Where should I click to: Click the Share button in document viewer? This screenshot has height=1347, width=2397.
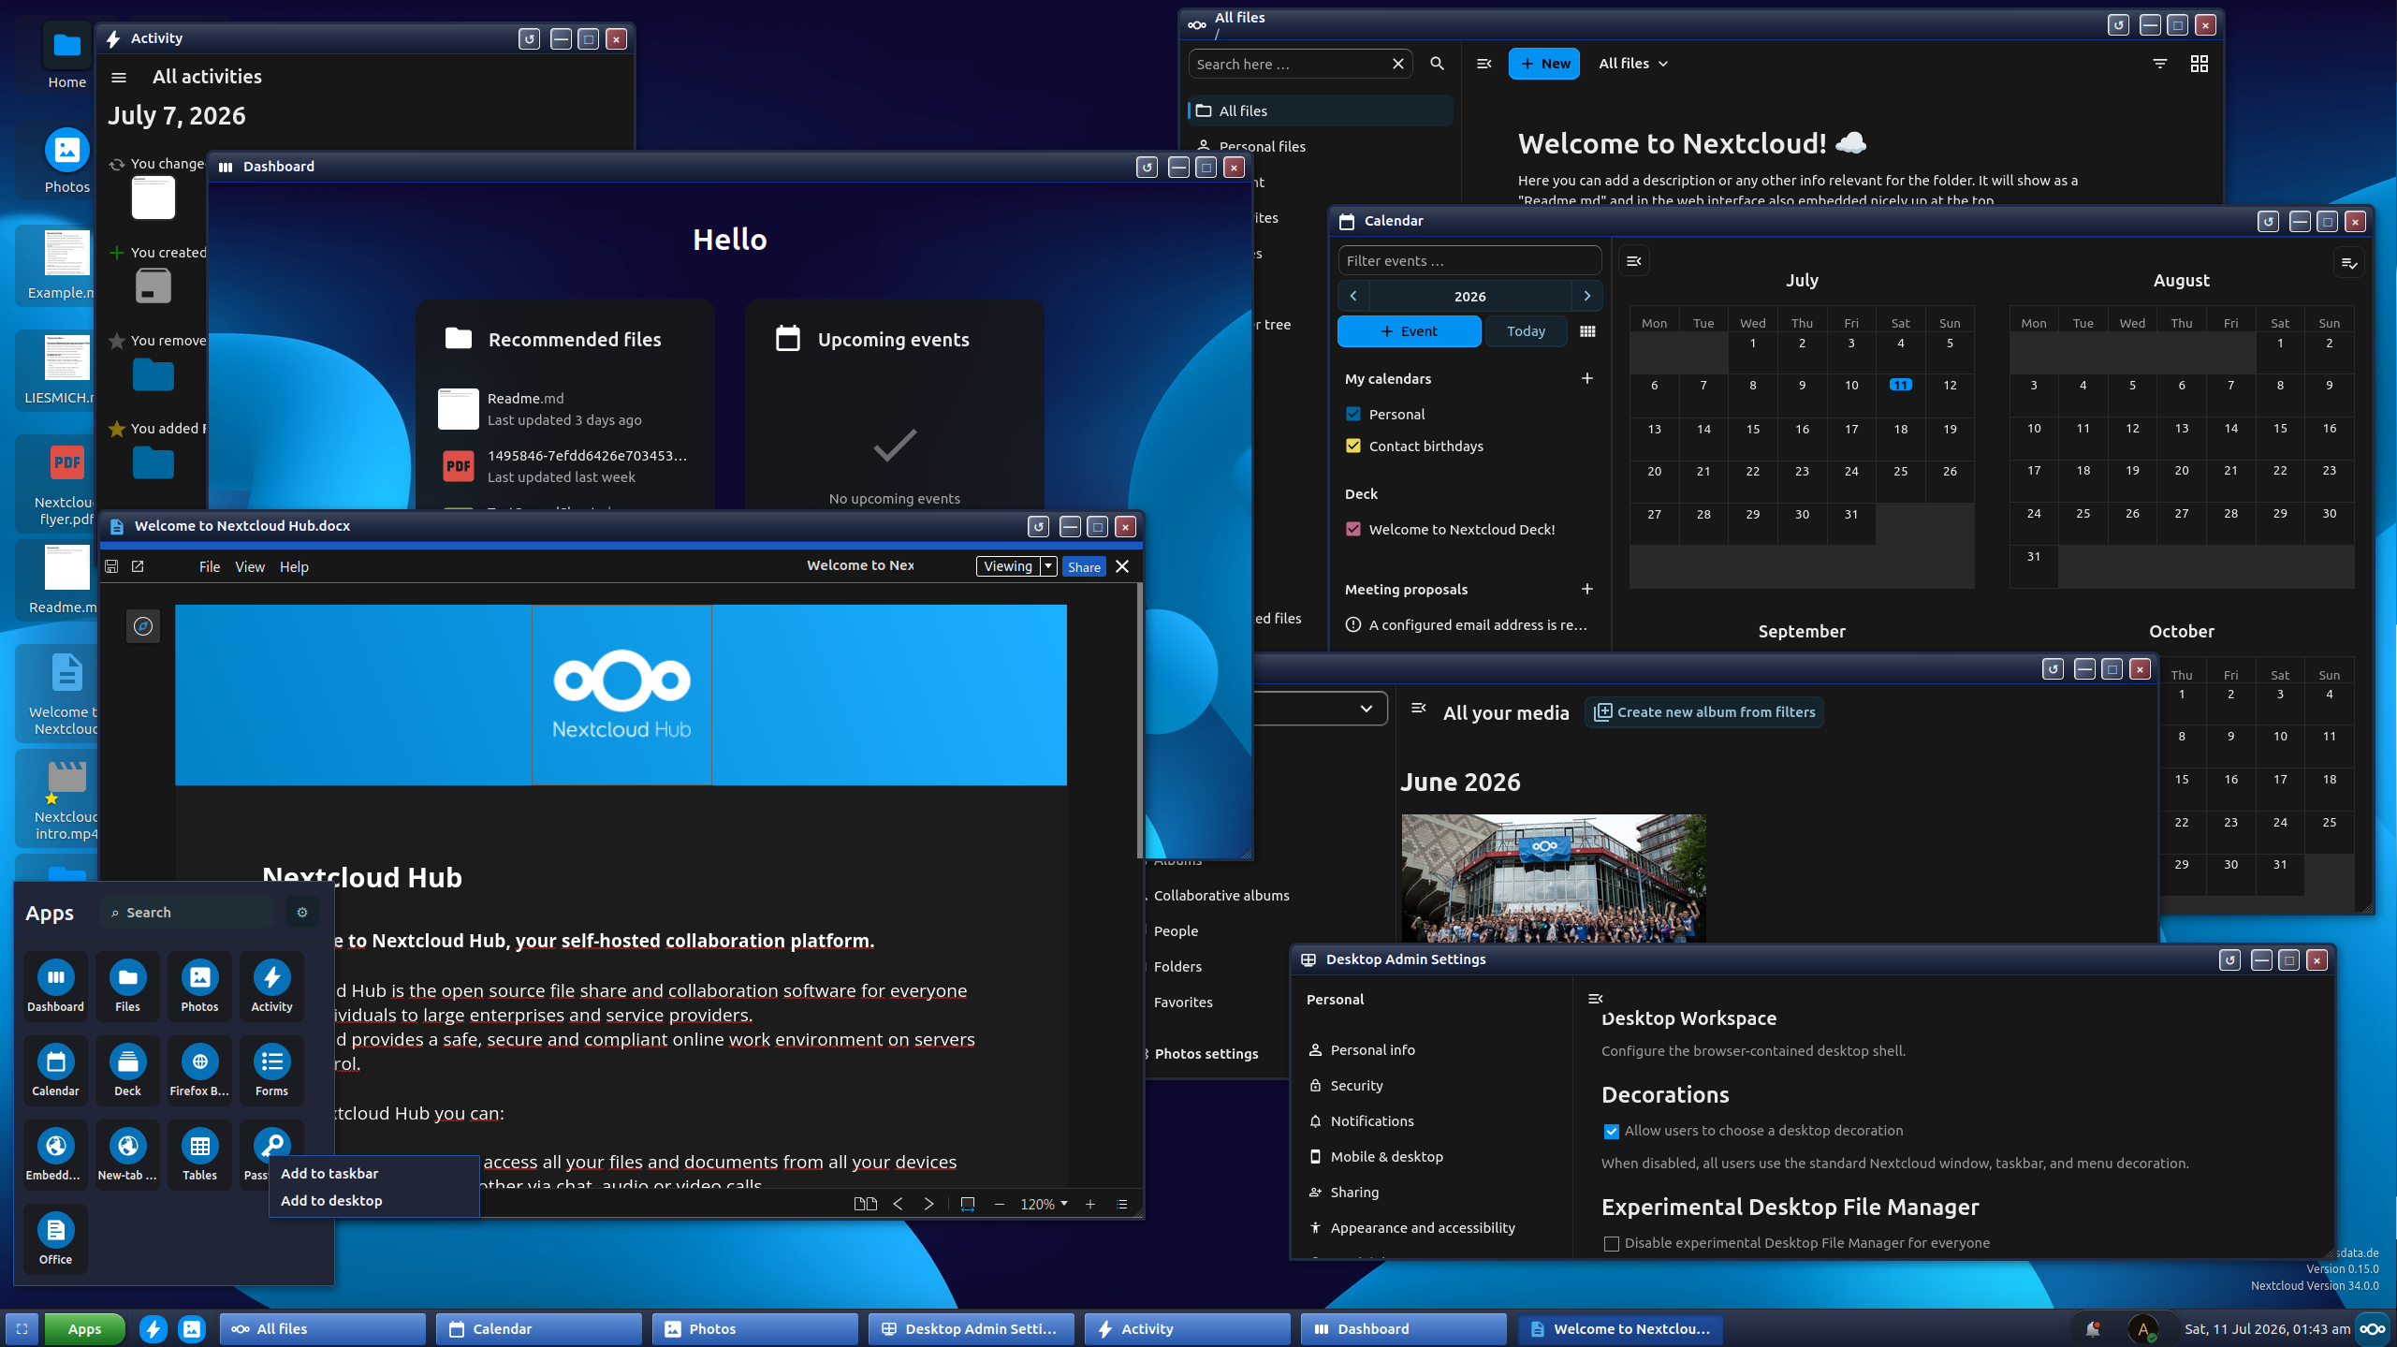(1084, 566)
